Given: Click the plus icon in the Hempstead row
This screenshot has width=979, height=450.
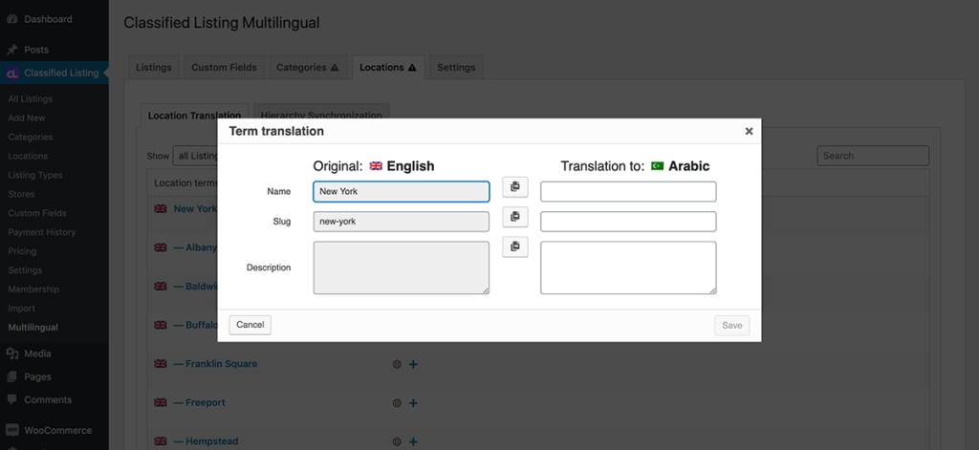Looking at the screenshot, I should click(413, 442).
